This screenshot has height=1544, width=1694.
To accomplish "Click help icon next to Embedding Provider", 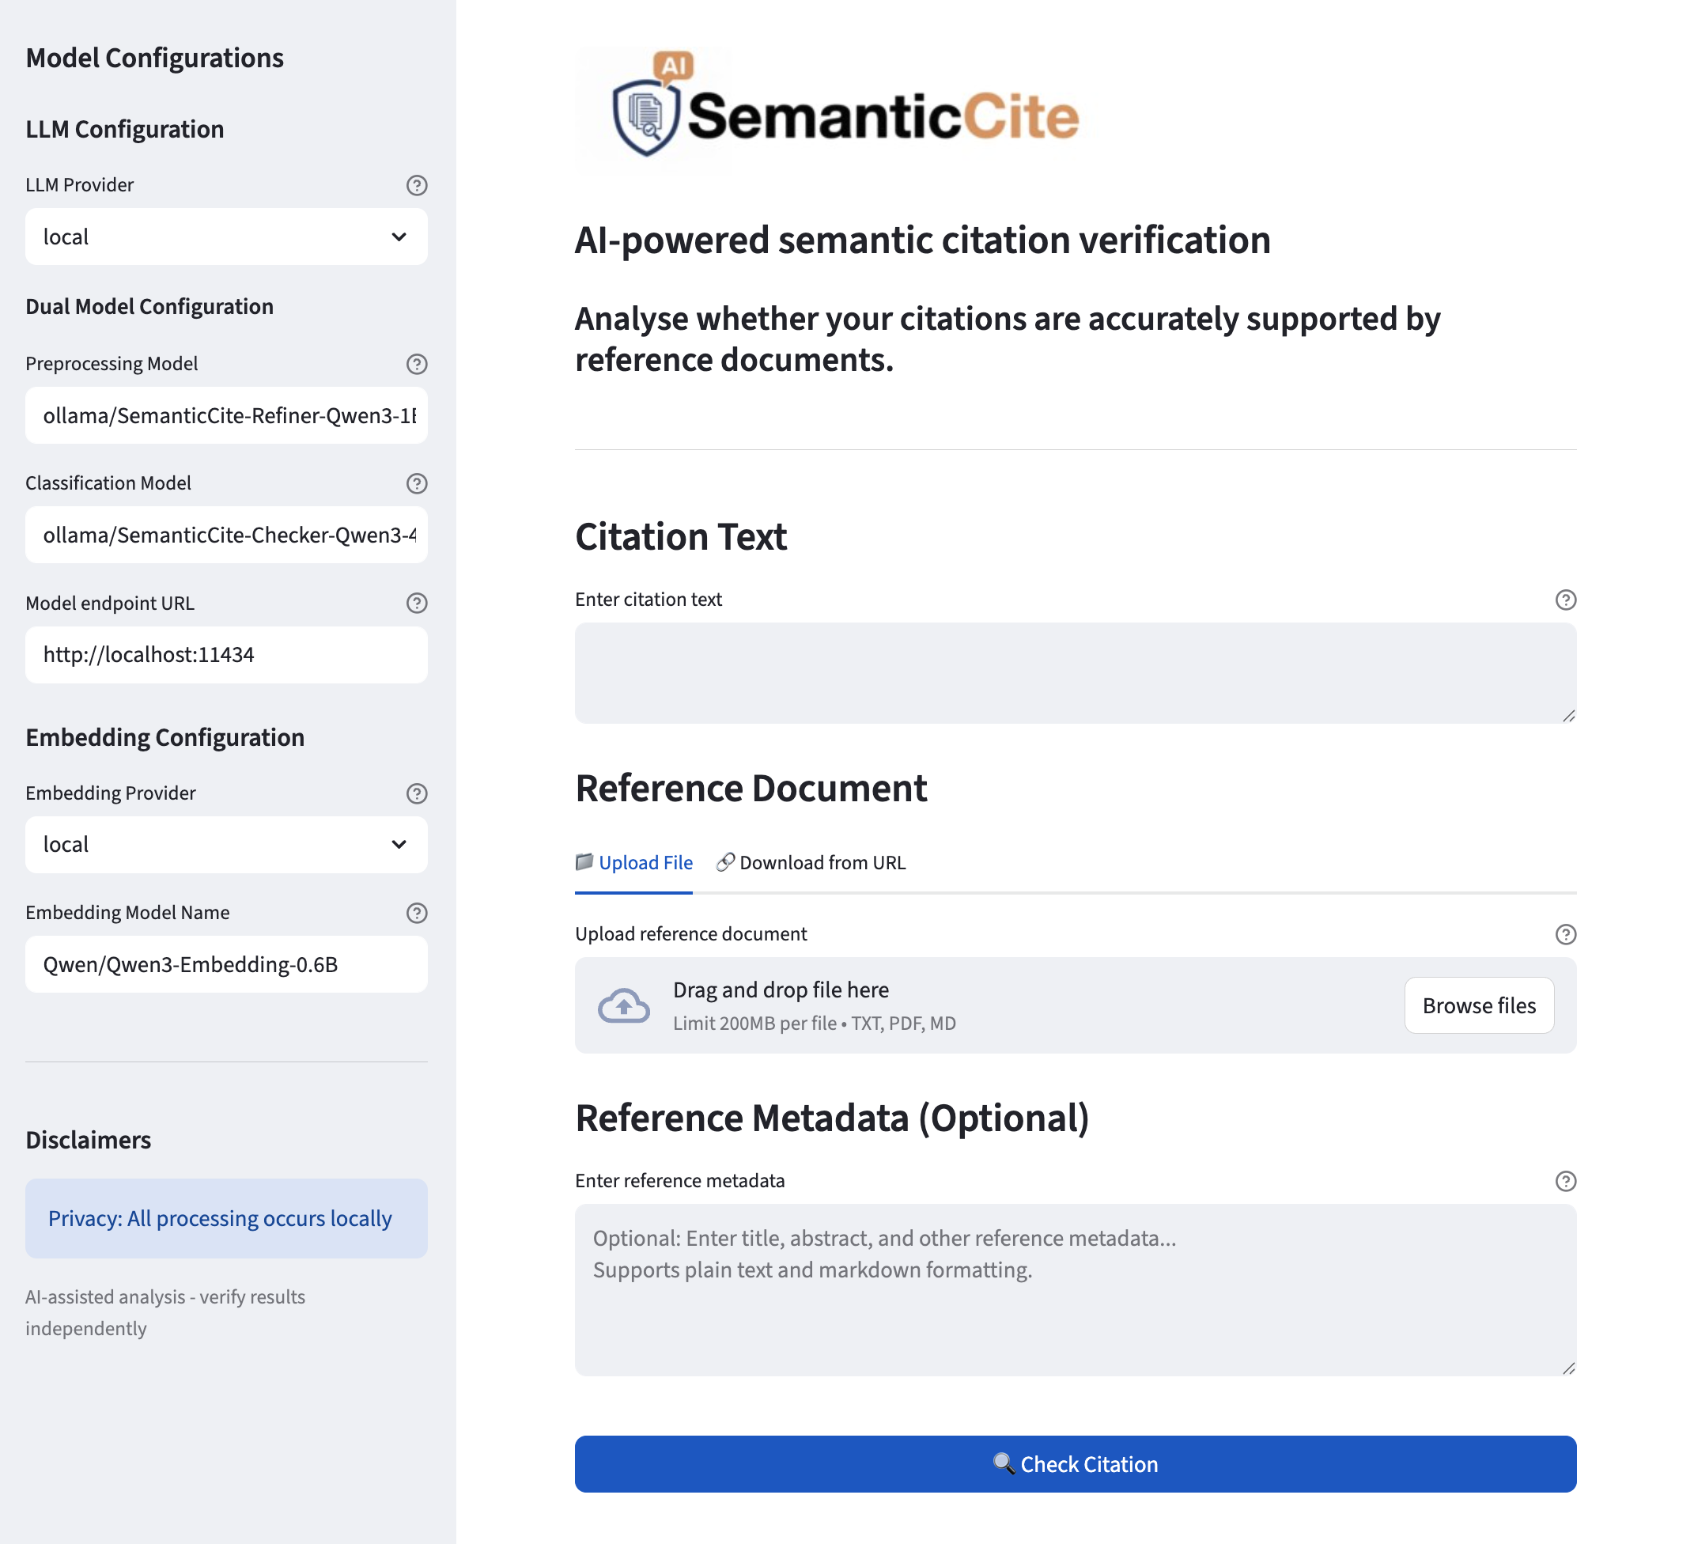I will tap(417, 793).
